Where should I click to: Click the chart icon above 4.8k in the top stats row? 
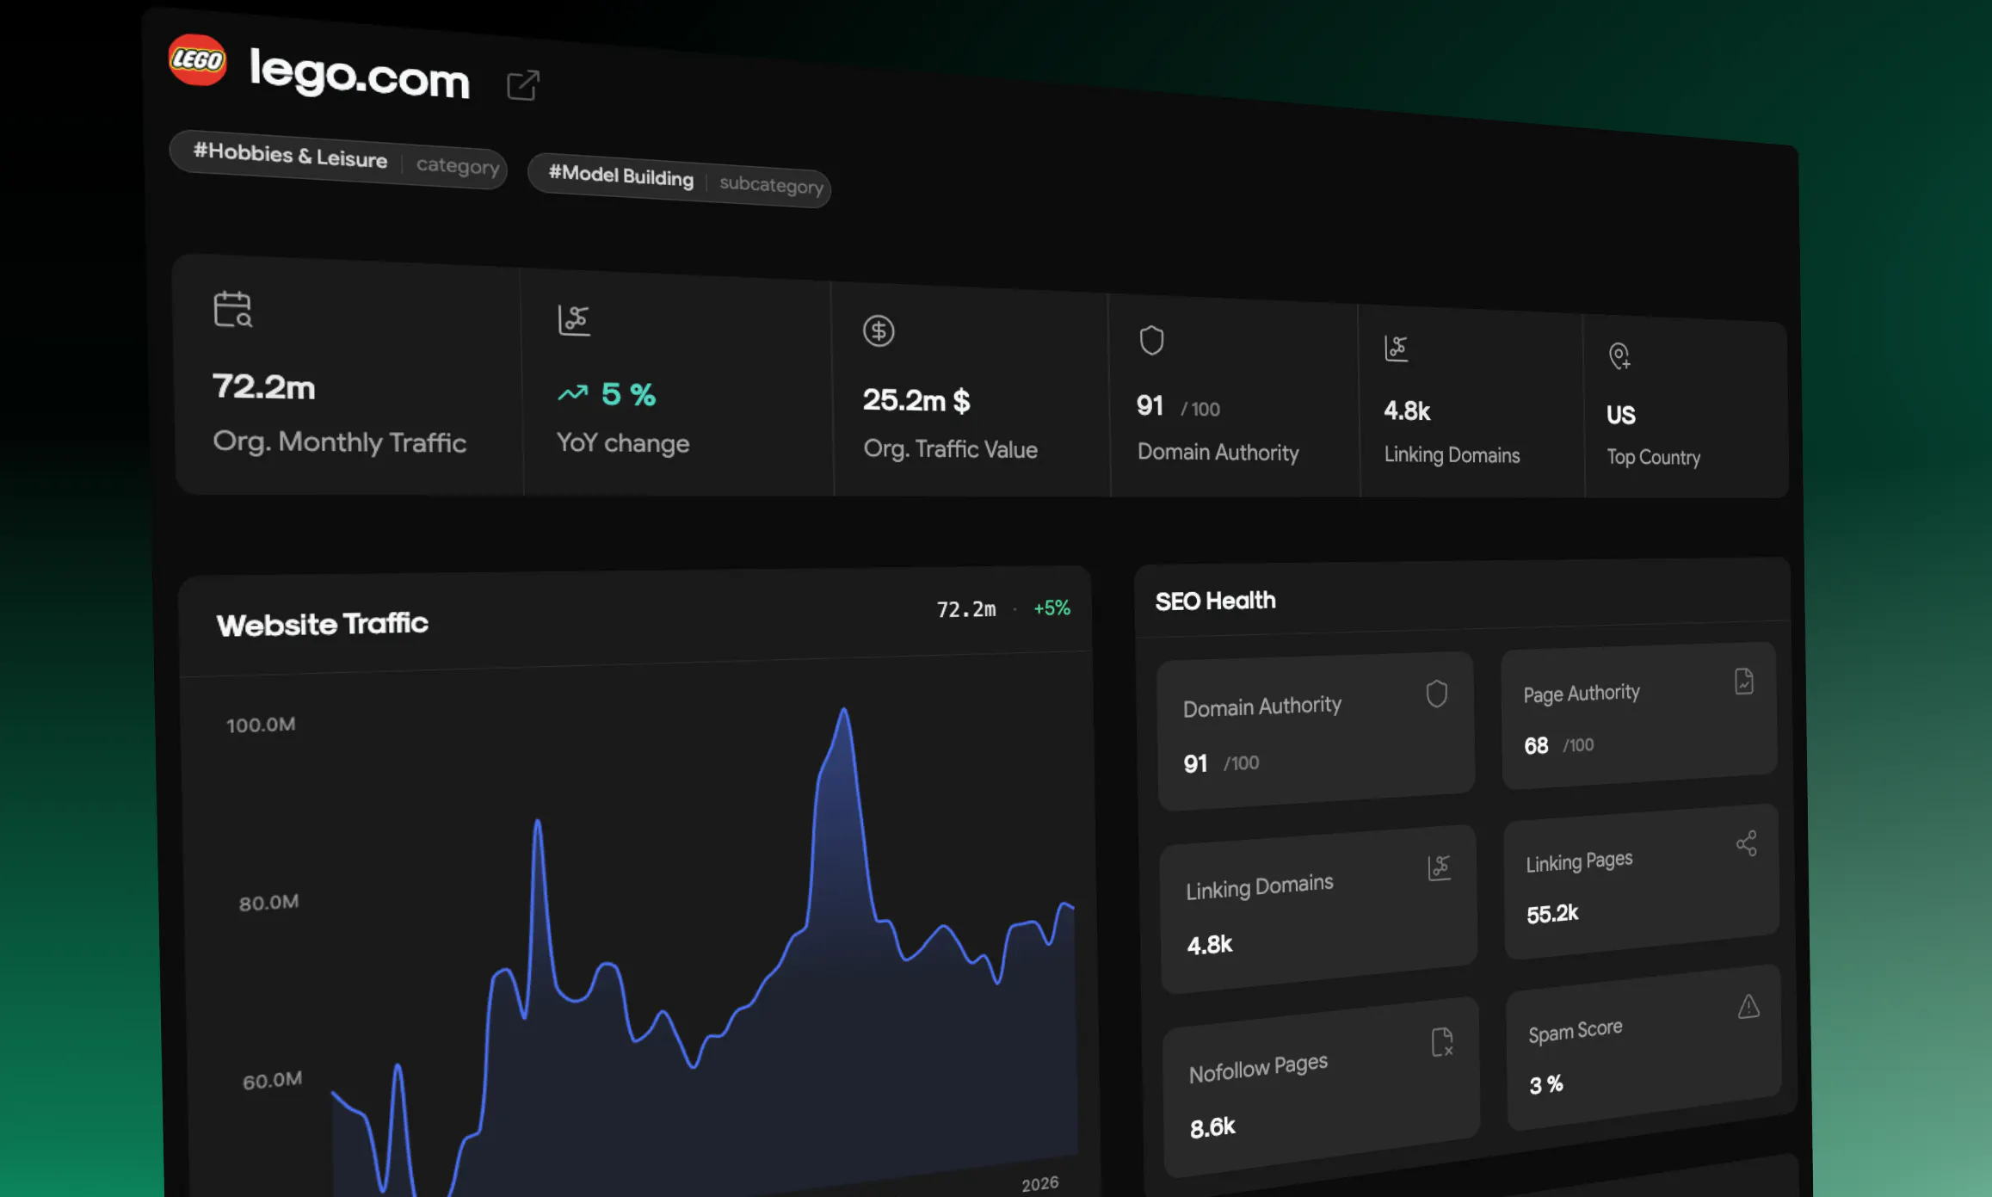1396,349
